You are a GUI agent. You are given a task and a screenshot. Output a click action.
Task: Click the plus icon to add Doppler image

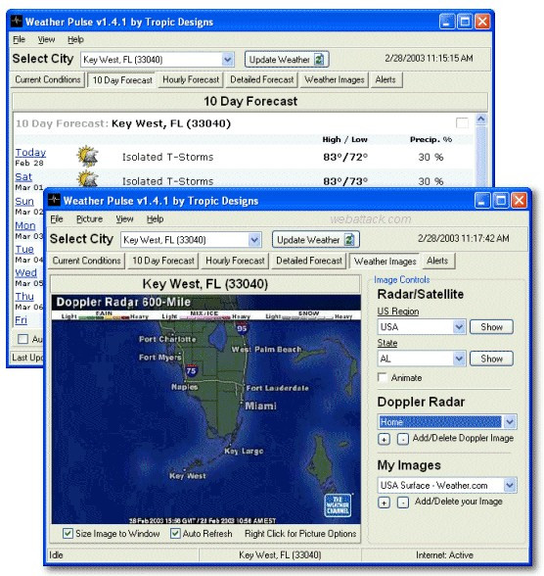tap(384, 439)
